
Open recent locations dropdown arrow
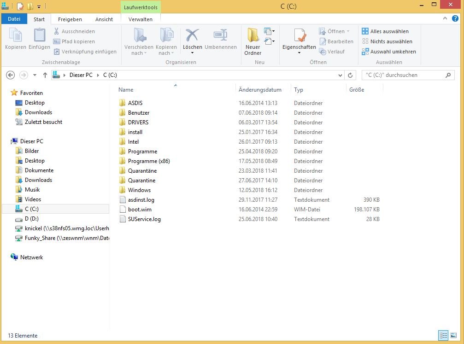click(x=35, y=75)
